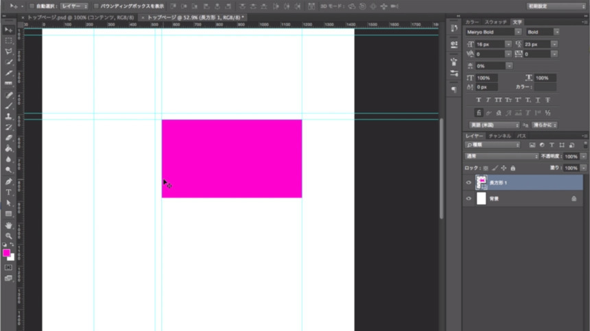Select the Dodge tool
The image size is (590, 331).
(x=8, y=170)
